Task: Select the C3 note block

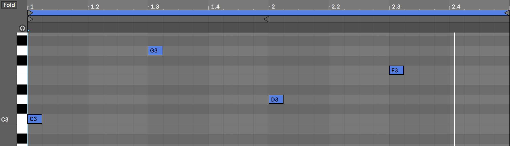Action: (35, 119)
